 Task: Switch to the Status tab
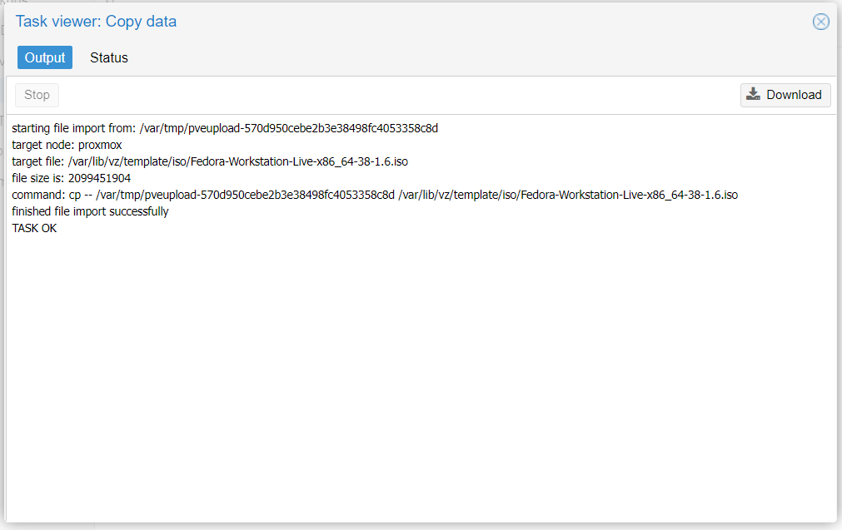coord(109,57)
